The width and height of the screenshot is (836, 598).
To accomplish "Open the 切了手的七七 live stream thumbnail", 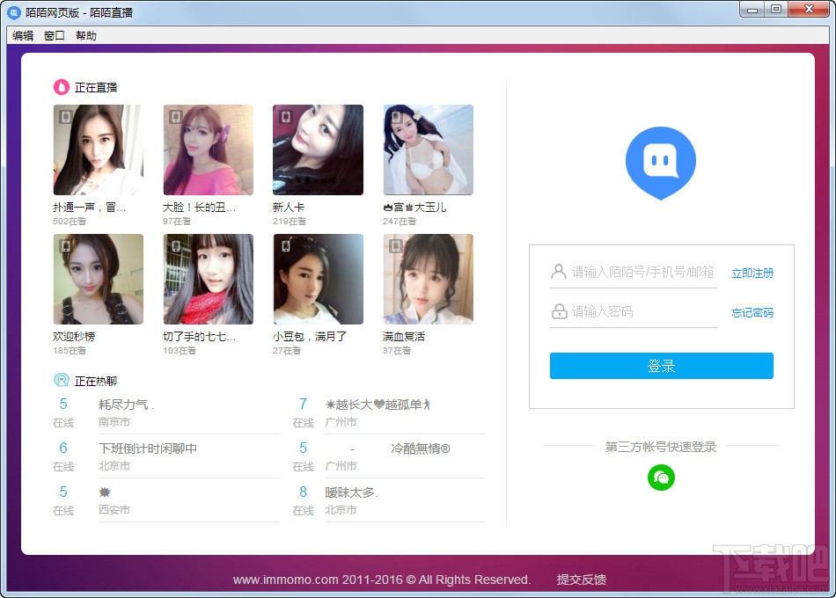I will click(x=208, y=280).
